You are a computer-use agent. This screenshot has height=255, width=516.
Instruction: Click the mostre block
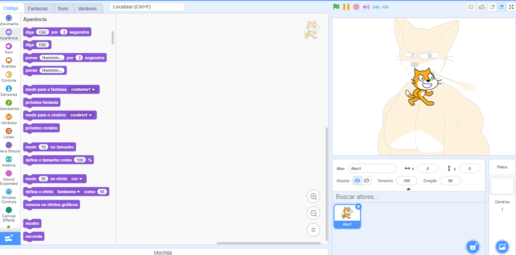click(x=32, y=223)
